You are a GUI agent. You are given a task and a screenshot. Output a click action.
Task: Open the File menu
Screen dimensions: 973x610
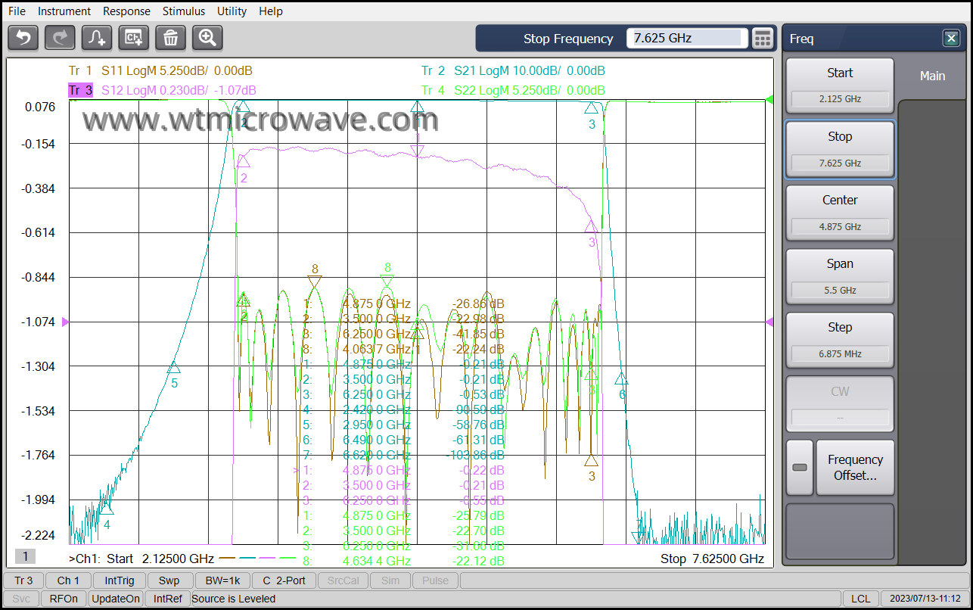pyautogui.click(x=17, y=11)
